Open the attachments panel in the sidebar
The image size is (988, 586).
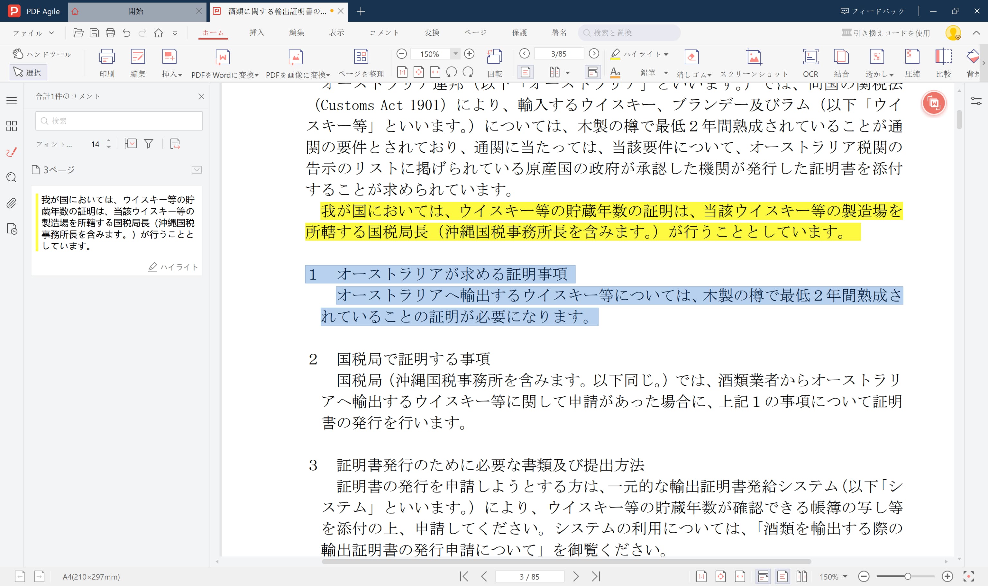tap(11, 203)
